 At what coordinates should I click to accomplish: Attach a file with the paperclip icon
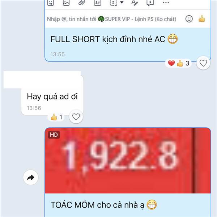tap(82, 3)
